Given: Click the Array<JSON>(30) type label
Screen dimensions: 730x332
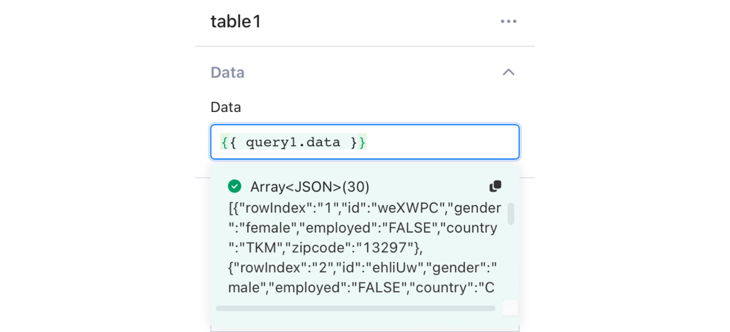Looking at the screenshot, I should pos(310,187).
